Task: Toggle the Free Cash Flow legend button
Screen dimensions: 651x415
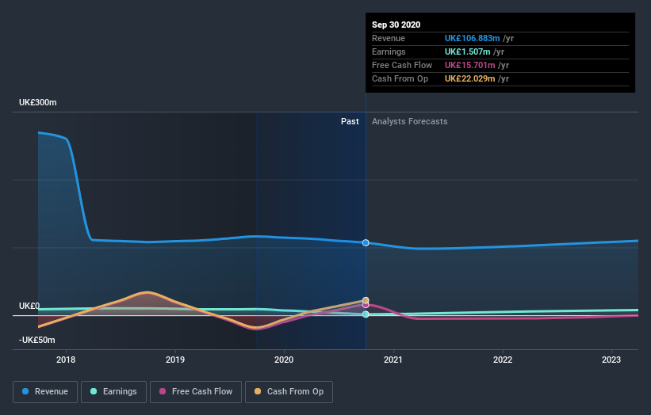Action: point(196,392)
